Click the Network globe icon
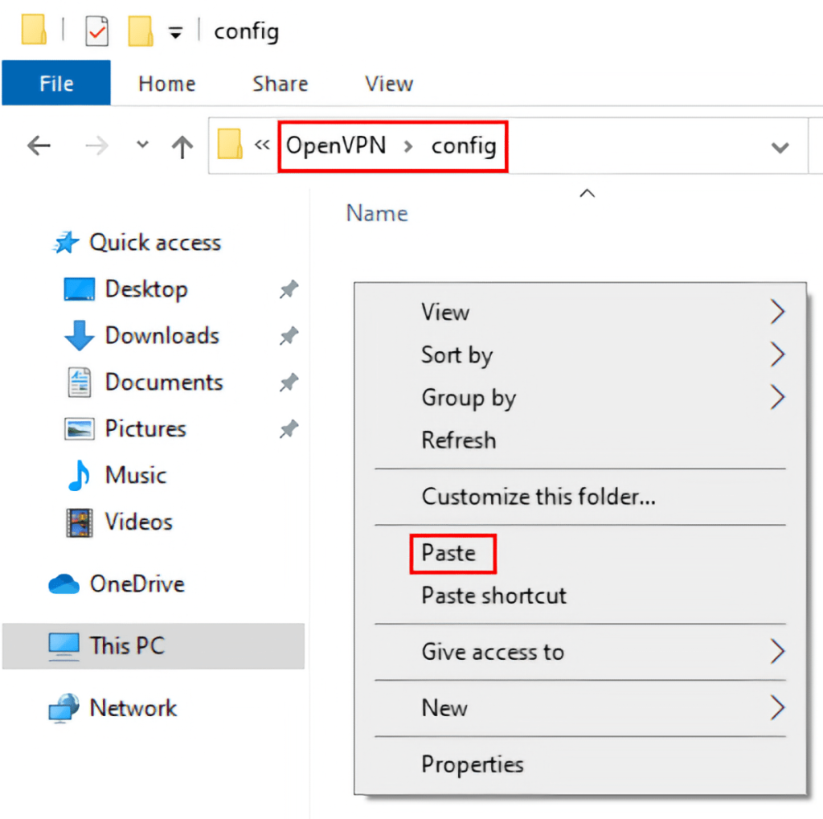 [64, 708]
